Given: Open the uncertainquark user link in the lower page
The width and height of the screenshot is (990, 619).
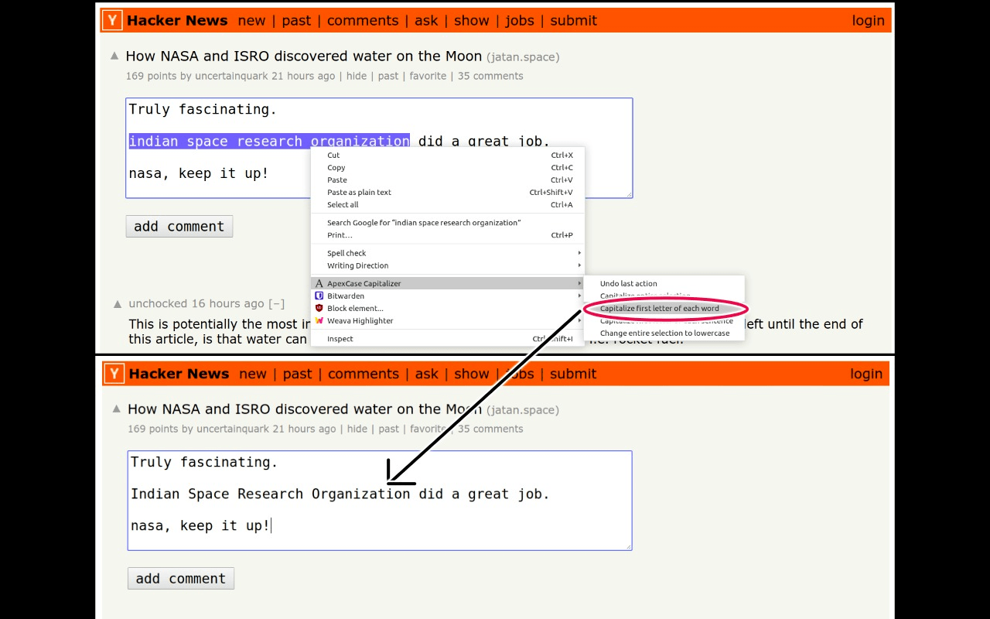Looking at the screenshot, I should point(233,429).
